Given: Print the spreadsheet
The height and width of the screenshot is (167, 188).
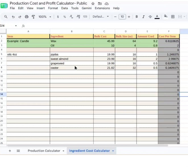Looking at the screenshot, I should tap(27, 17).
